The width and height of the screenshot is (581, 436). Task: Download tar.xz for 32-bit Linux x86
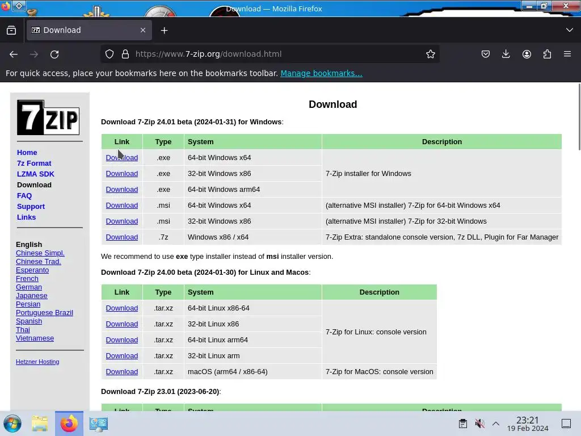[x=122, y=324]
